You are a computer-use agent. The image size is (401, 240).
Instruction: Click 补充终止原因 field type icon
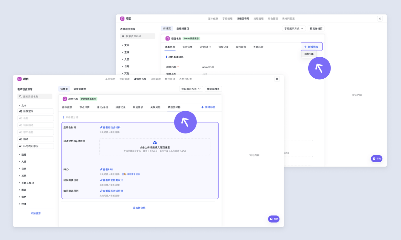(x=20, y=146)
